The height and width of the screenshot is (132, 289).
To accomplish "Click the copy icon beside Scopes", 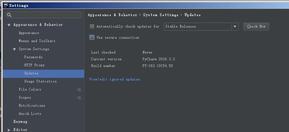I will (79, 98).
